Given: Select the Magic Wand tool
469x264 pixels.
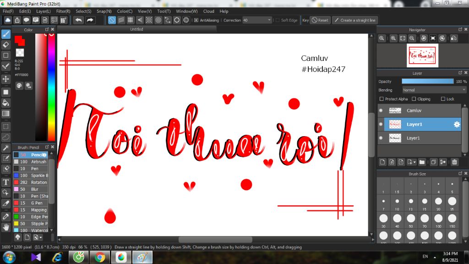Looking at the screenshot, I should 5,148.
